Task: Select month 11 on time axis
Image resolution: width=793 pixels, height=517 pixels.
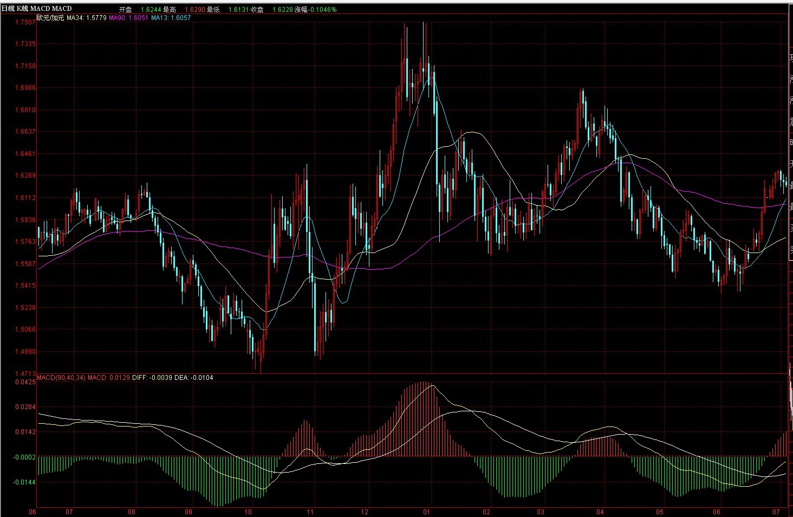Action: point(310,512)
